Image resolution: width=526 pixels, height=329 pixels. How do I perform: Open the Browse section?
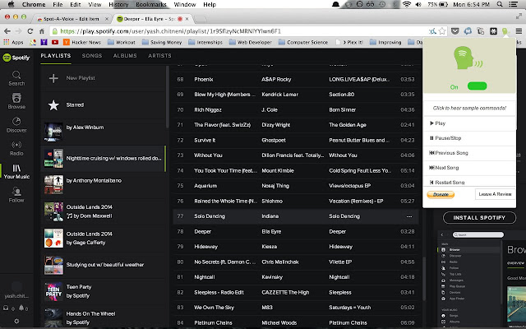click(x=16, y=101)
